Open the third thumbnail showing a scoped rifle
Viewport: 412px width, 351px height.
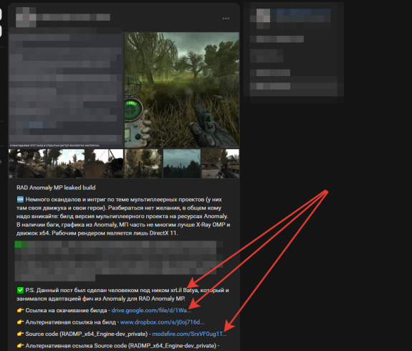pos(105,164)
